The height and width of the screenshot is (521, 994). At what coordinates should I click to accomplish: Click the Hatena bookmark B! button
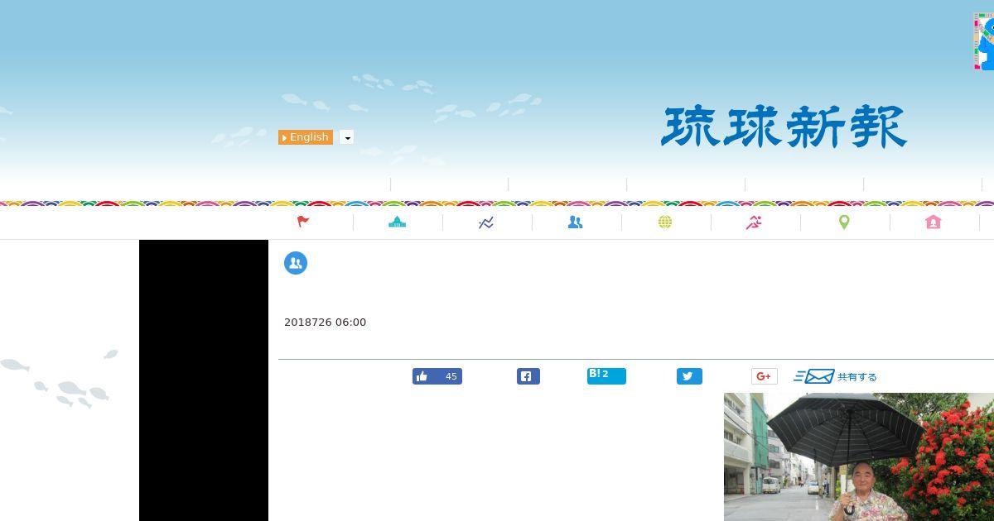tap(606, 376)
